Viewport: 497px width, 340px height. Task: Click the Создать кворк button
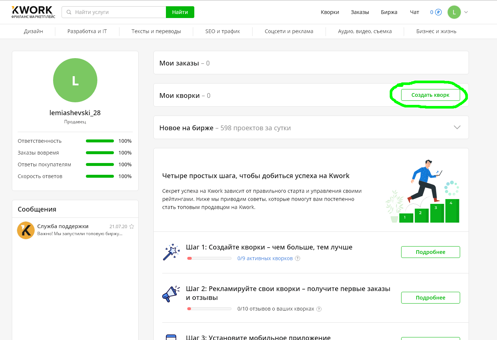[431, 95]
